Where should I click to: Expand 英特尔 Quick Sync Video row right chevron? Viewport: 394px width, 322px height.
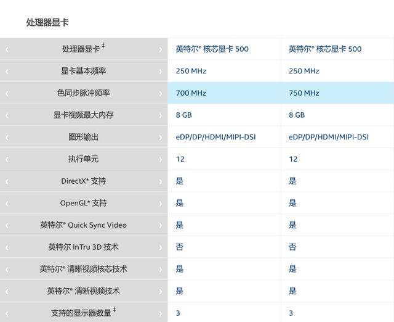pos(160,226)
